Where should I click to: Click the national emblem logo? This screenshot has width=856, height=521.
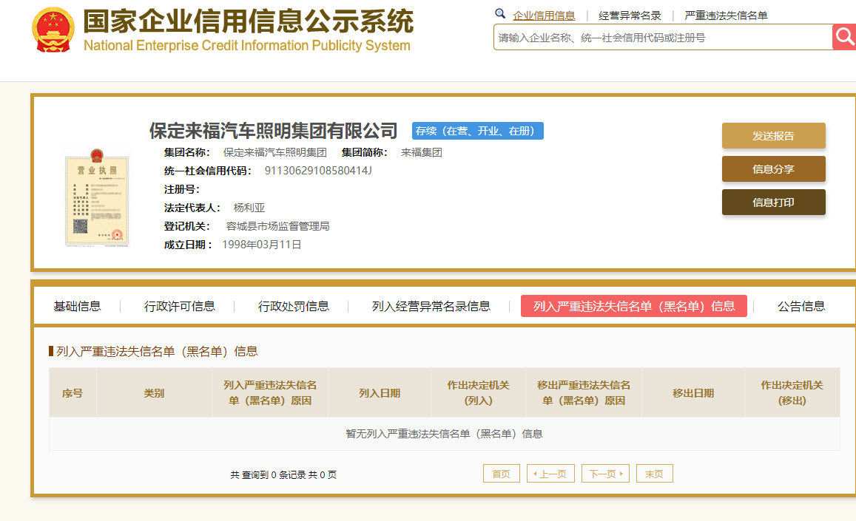53,30
